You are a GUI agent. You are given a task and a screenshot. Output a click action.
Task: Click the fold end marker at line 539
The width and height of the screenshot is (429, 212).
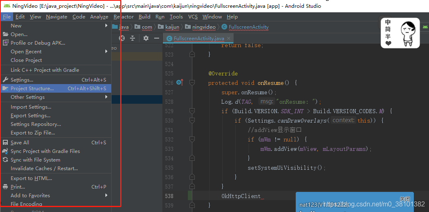(x=192, y=205)
